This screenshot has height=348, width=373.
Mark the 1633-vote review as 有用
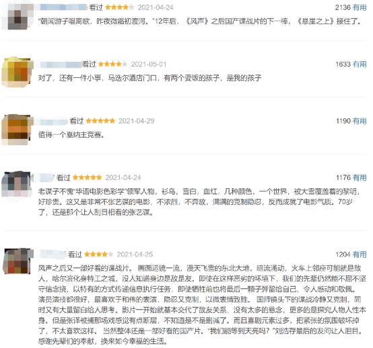click(360, 64)
